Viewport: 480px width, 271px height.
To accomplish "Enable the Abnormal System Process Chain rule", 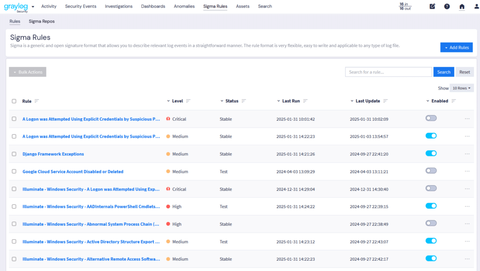I will [431, 223].
